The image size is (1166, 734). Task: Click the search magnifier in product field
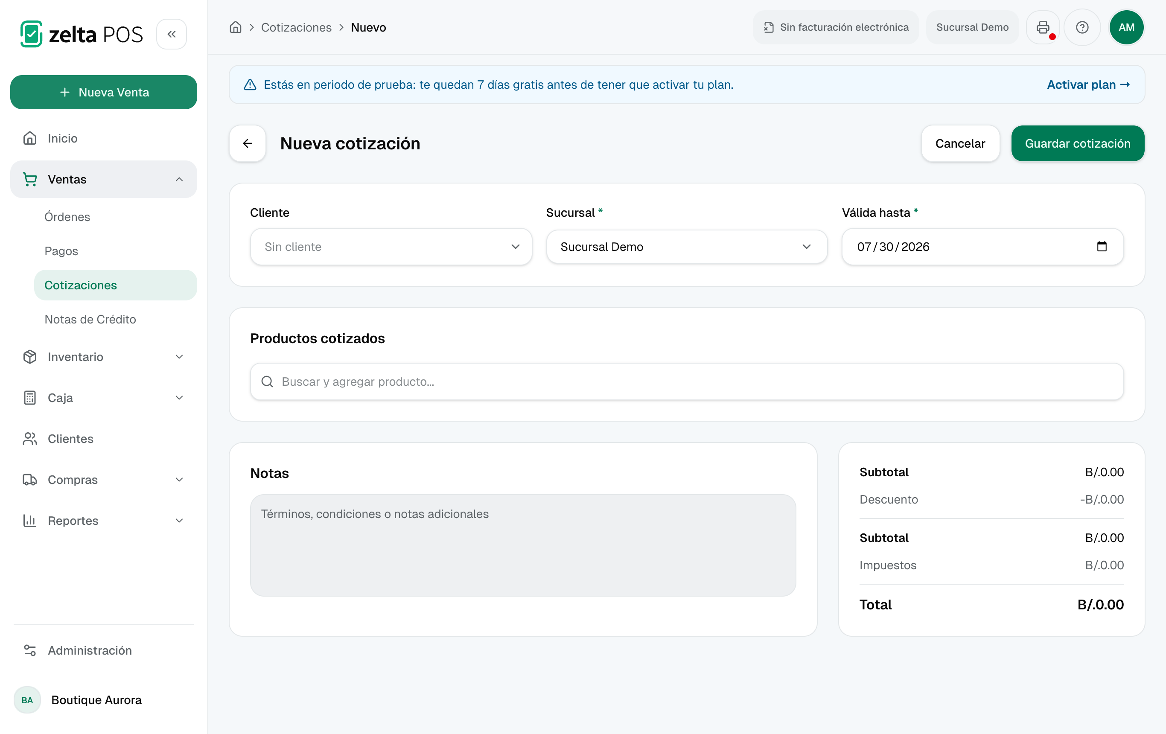pos(267,382)
